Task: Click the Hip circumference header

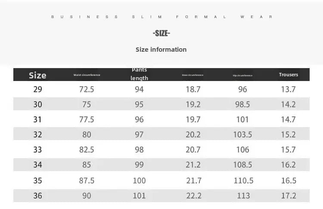Action: (x=242, y=75)
